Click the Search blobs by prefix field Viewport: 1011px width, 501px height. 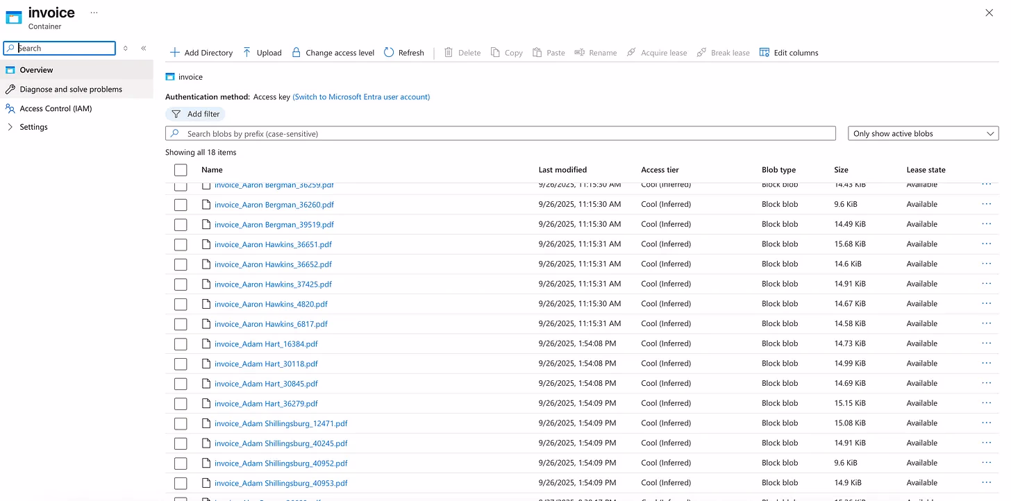[x=500, y=133]
